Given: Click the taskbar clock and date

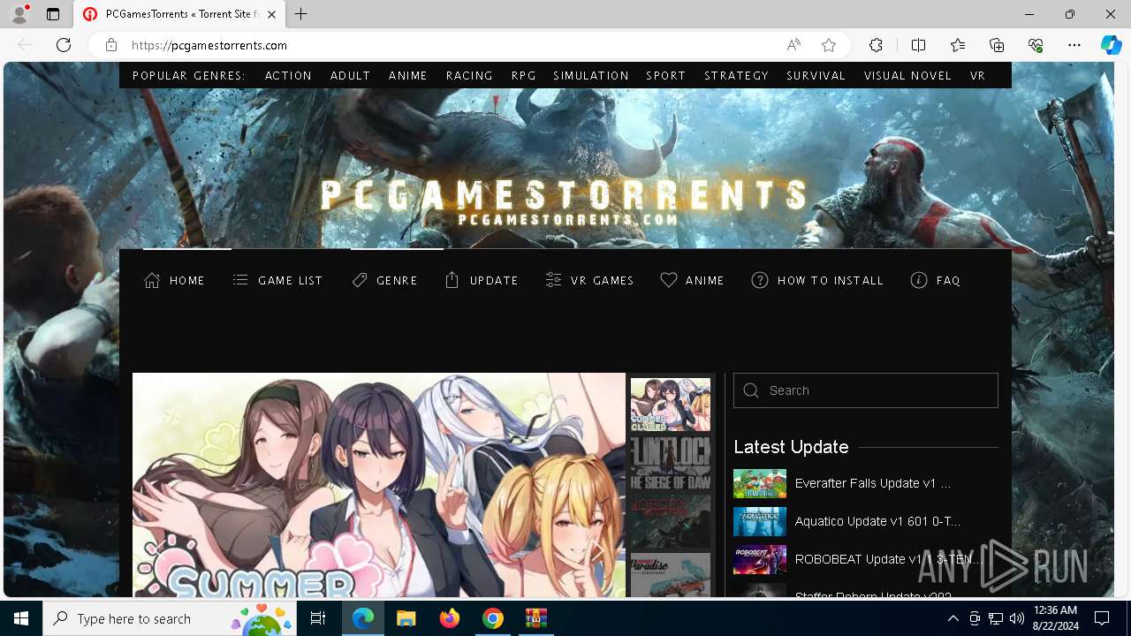Looking at the screenshot, I should tap(1054, 618).
